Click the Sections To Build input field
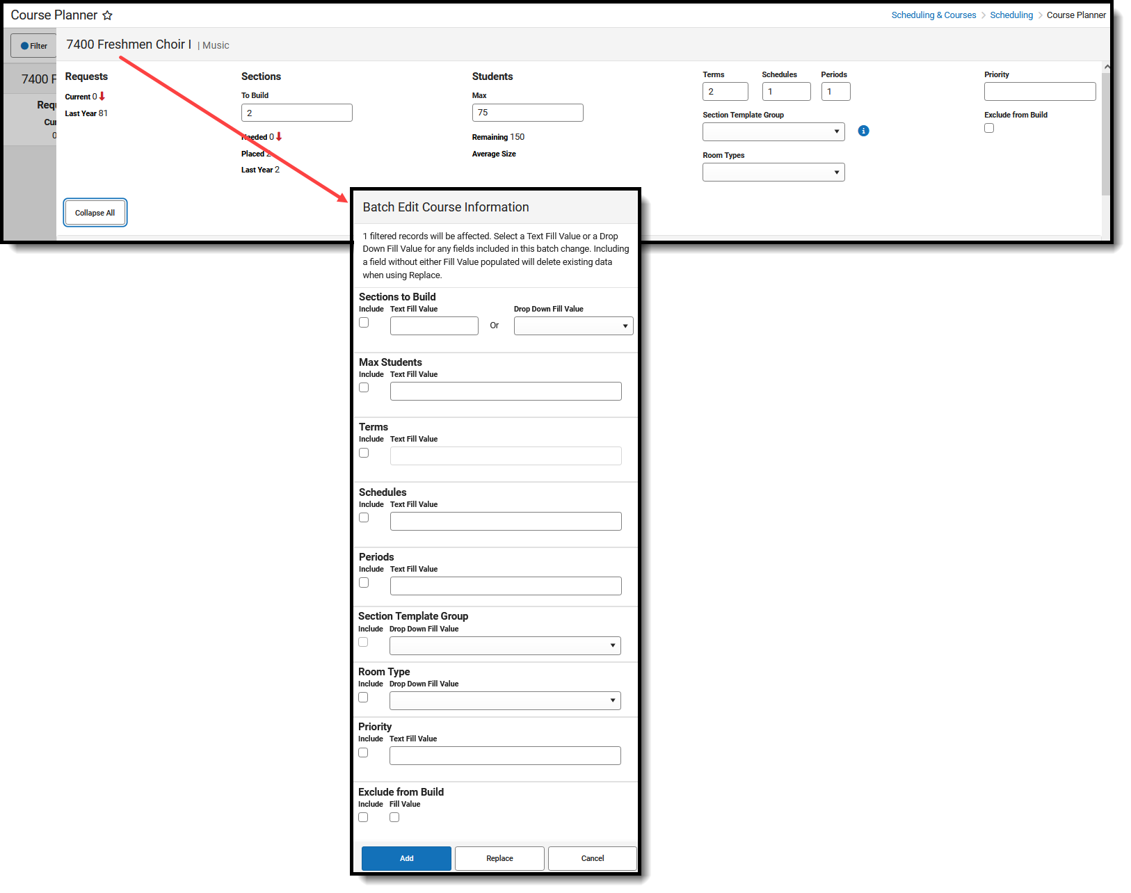Screen dimensions: 1131x893 pos(297,113)
